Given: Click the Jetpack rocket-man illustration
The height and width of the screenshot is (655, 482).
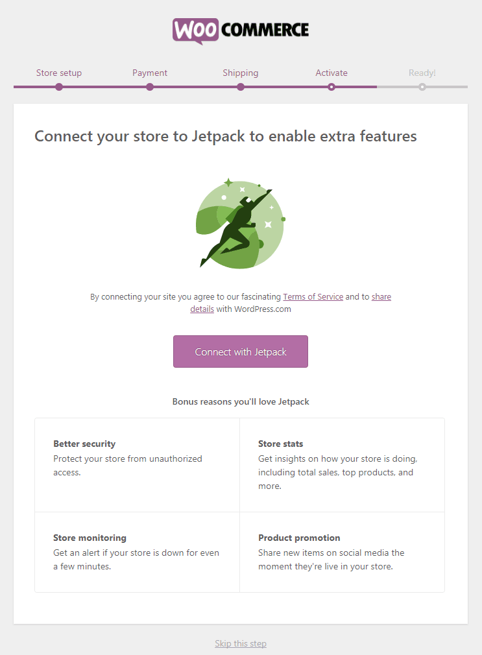Looking at the screenshot, I should [240, 222].
